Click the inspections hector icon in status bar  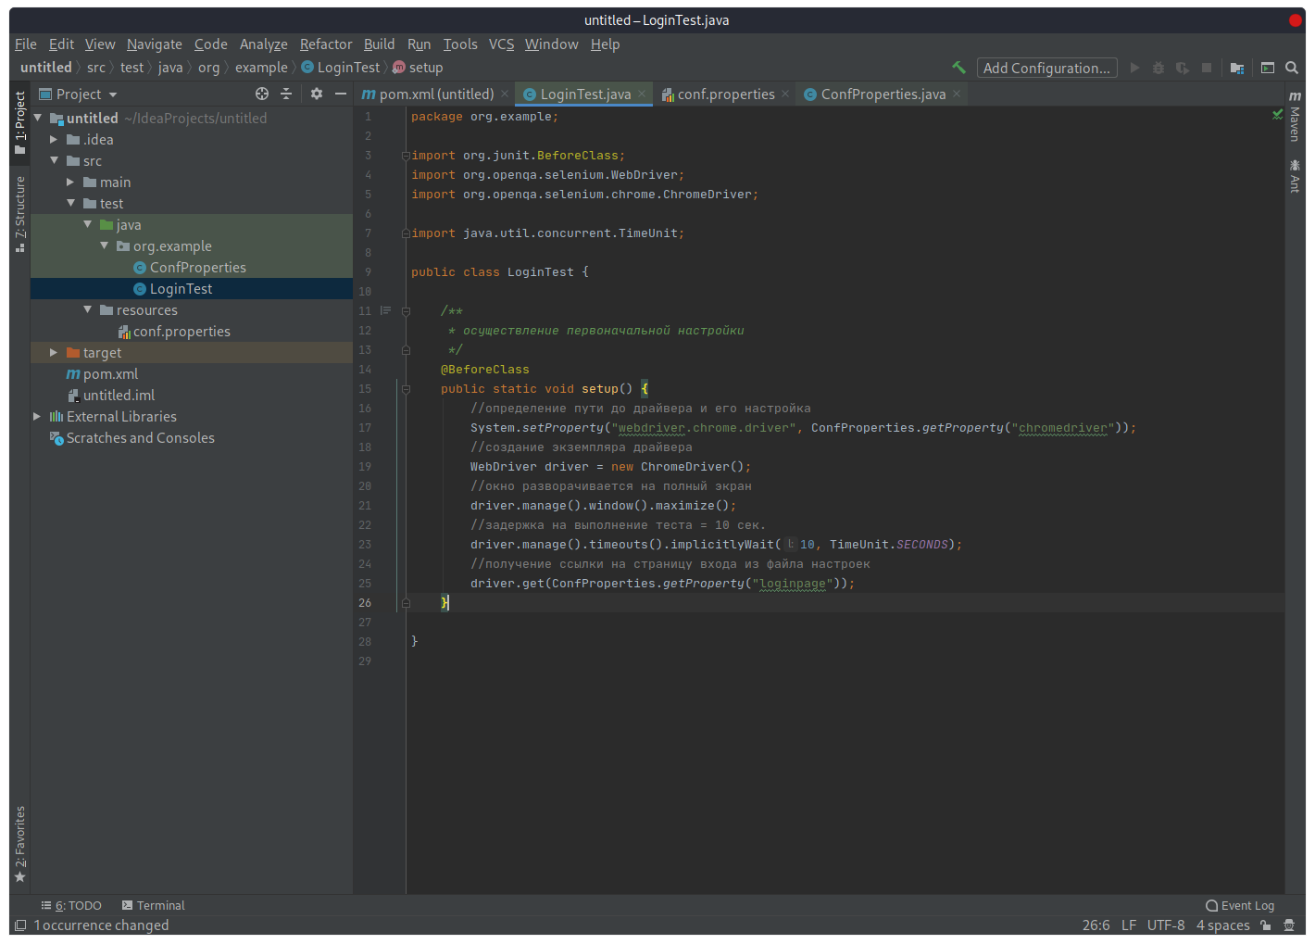(x=1289, y=925)
